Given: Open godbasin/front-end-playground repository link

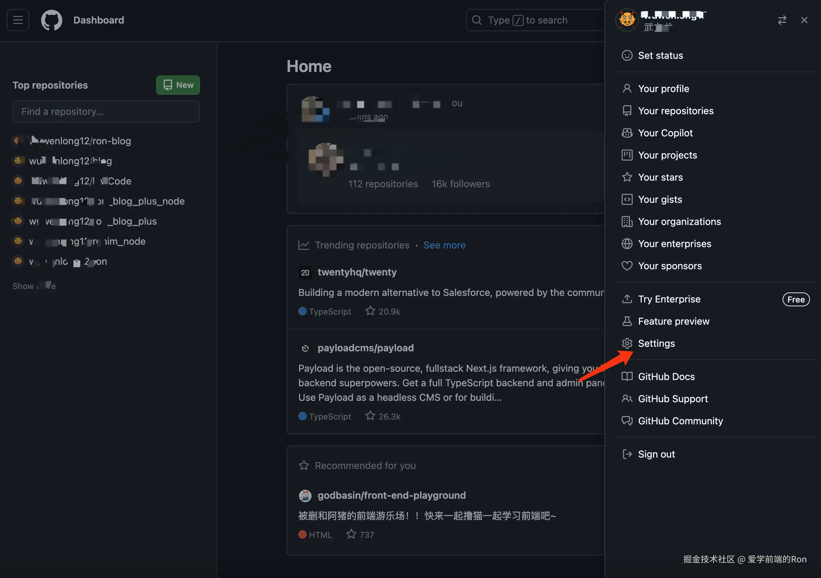Looking at the screenshot, I should pyautogui.click(x=391, y=495).
